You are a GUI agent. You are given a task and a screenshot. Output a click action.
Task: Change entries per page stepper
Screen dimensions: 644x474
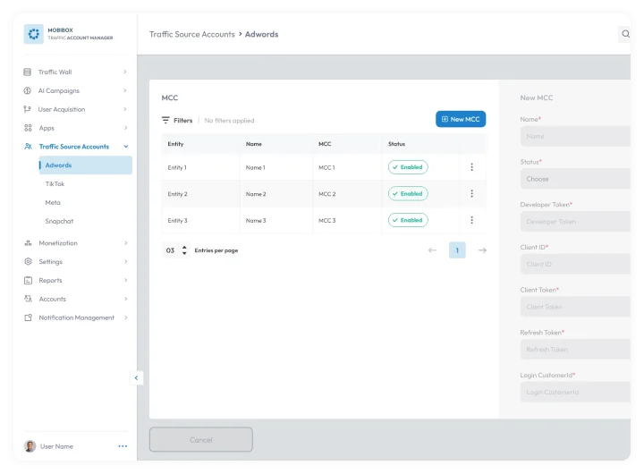184,250
